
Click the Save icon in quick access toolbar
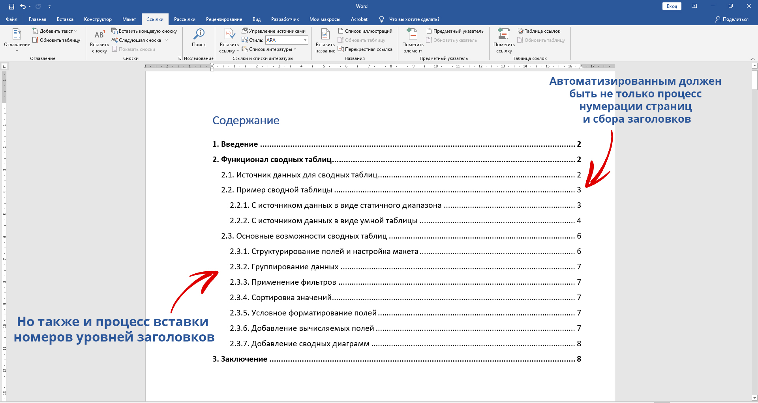pyautogui.click(x=11, y=6)
